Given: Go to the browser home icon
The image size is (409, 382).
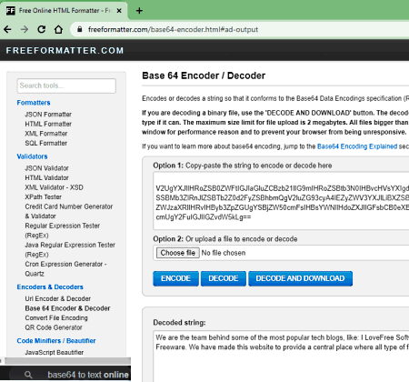Looking at the screenshot, I should [58, 29].
